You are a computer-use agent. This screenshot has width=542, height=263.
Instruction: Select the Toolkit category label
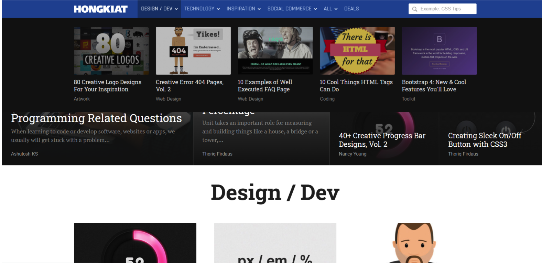click(409, 99)
